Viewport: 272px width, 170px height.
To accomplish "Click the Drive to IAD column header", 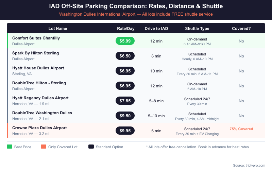I will pos(156,29).
